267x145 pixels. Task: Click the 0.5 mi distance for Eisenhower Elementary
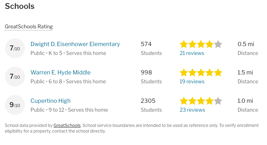point(246,44)
